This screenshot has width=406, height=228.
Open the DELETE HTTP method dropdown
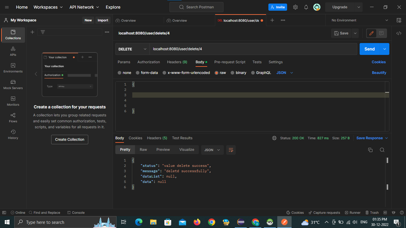(x=133, y=49)
